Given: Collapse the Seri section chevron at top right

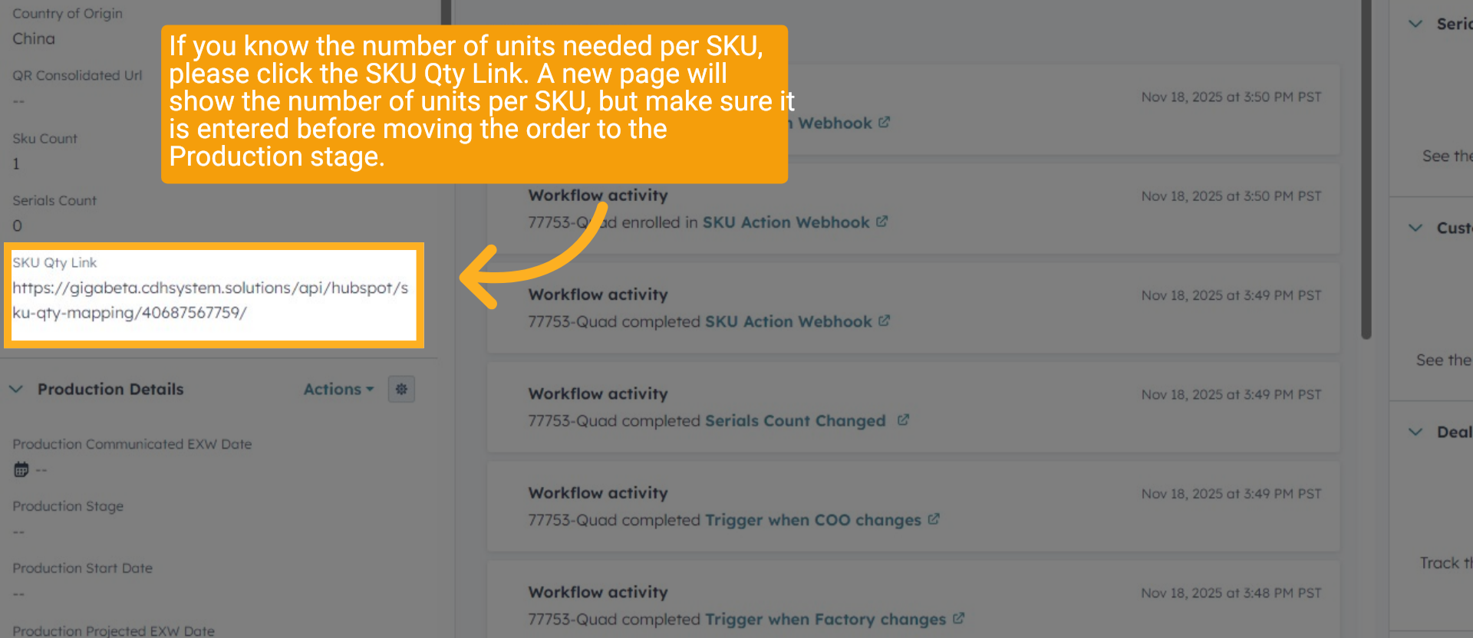Looking at the screenshot, I should click(1415, 24).
